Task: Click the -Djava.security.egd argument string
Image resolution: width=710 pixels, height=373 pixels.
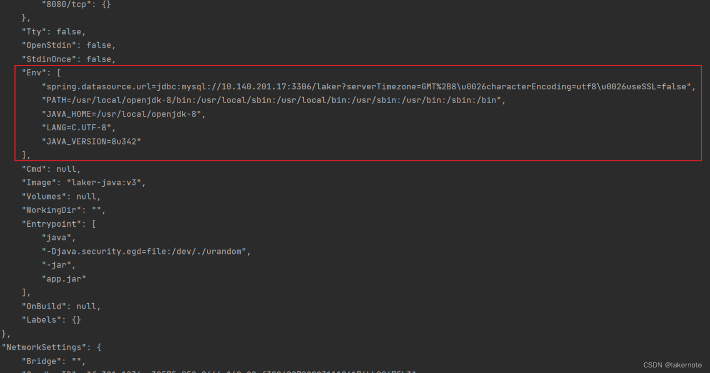Action: [x=145, y=251]
